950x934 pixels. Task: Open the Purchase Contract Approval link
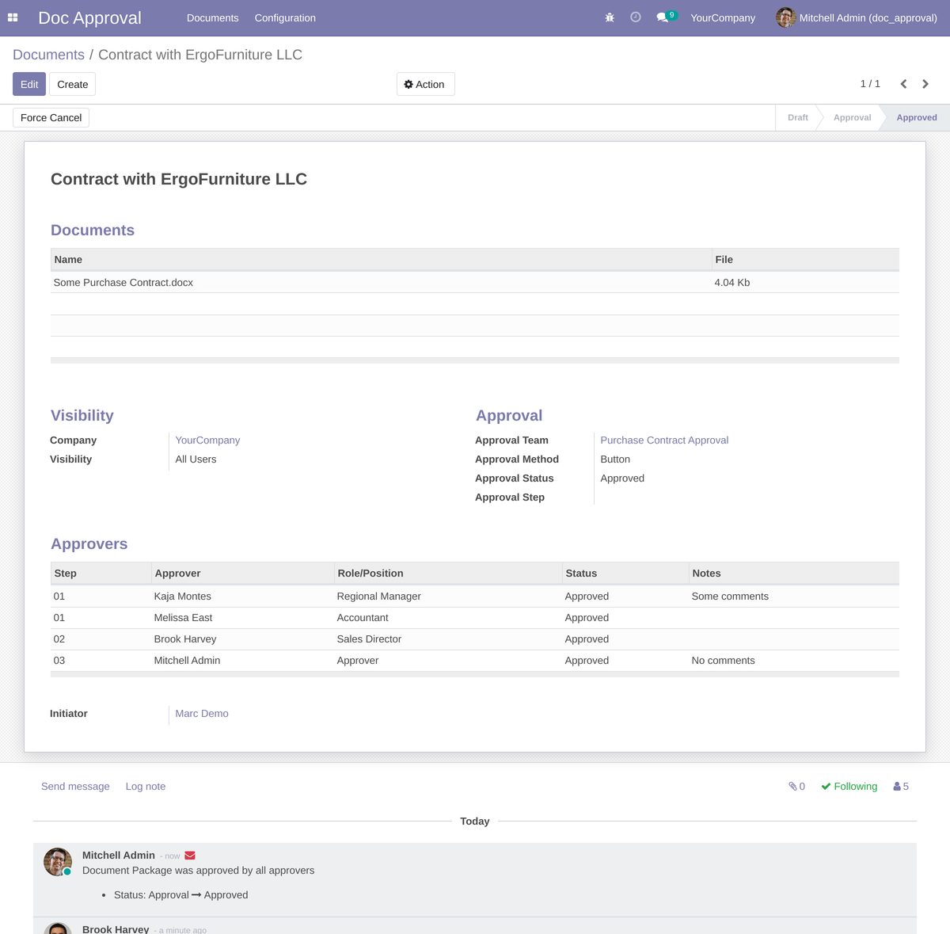(x=664, y=440)
